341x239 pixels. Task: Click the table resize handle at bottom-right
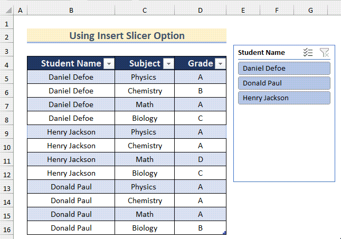tap(225, 233)
